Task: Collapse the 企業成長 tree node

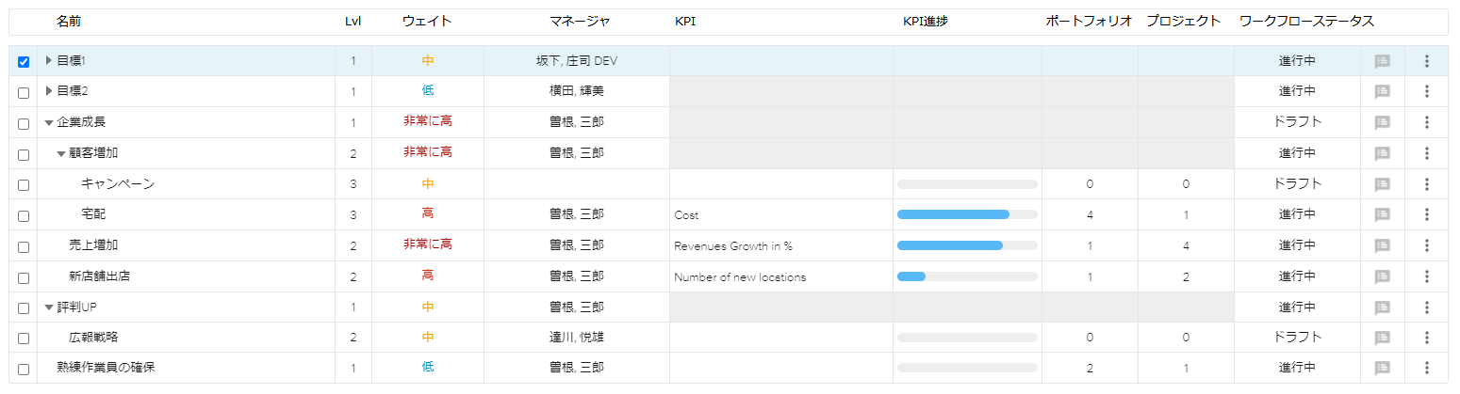Action: click(x=49, y=122)
